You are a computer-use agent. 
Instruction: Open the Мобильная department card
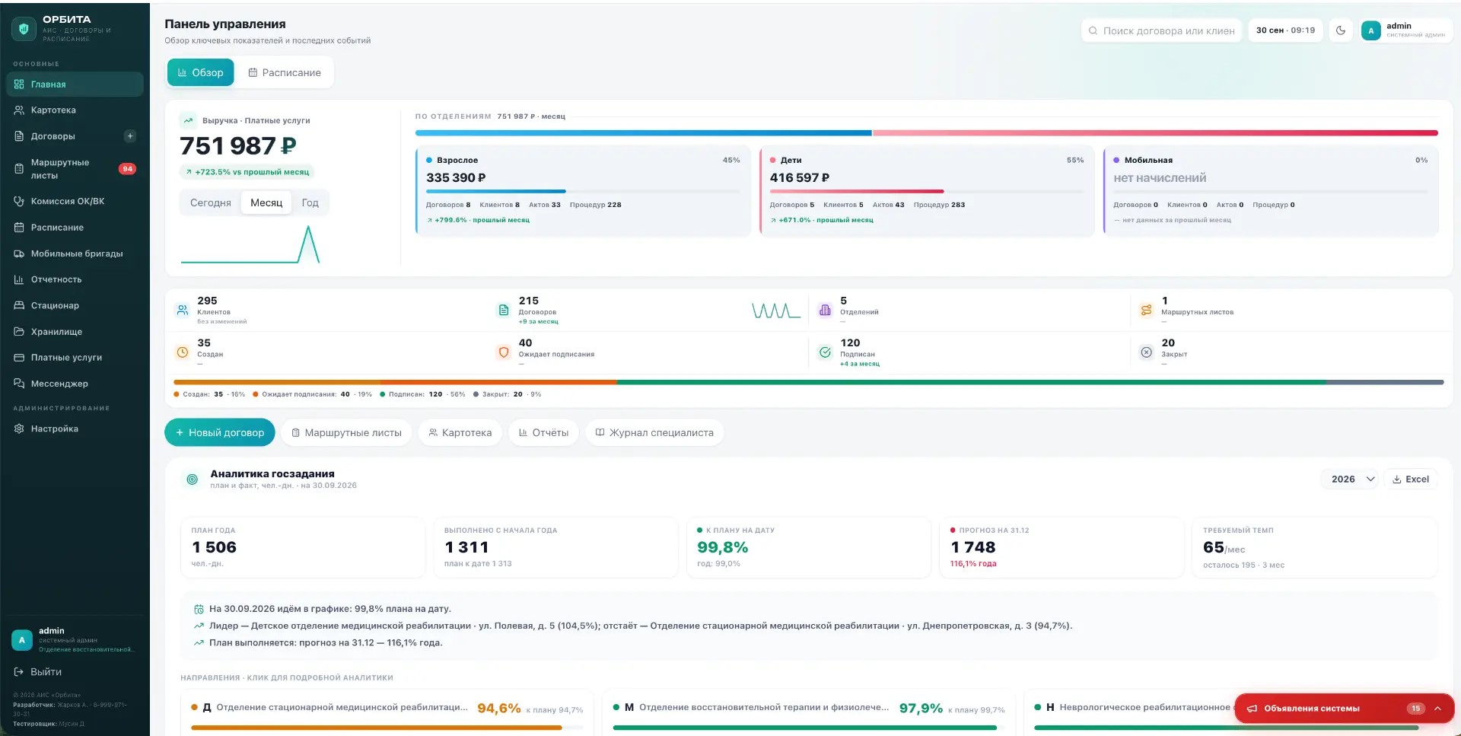click(1271, 191)
